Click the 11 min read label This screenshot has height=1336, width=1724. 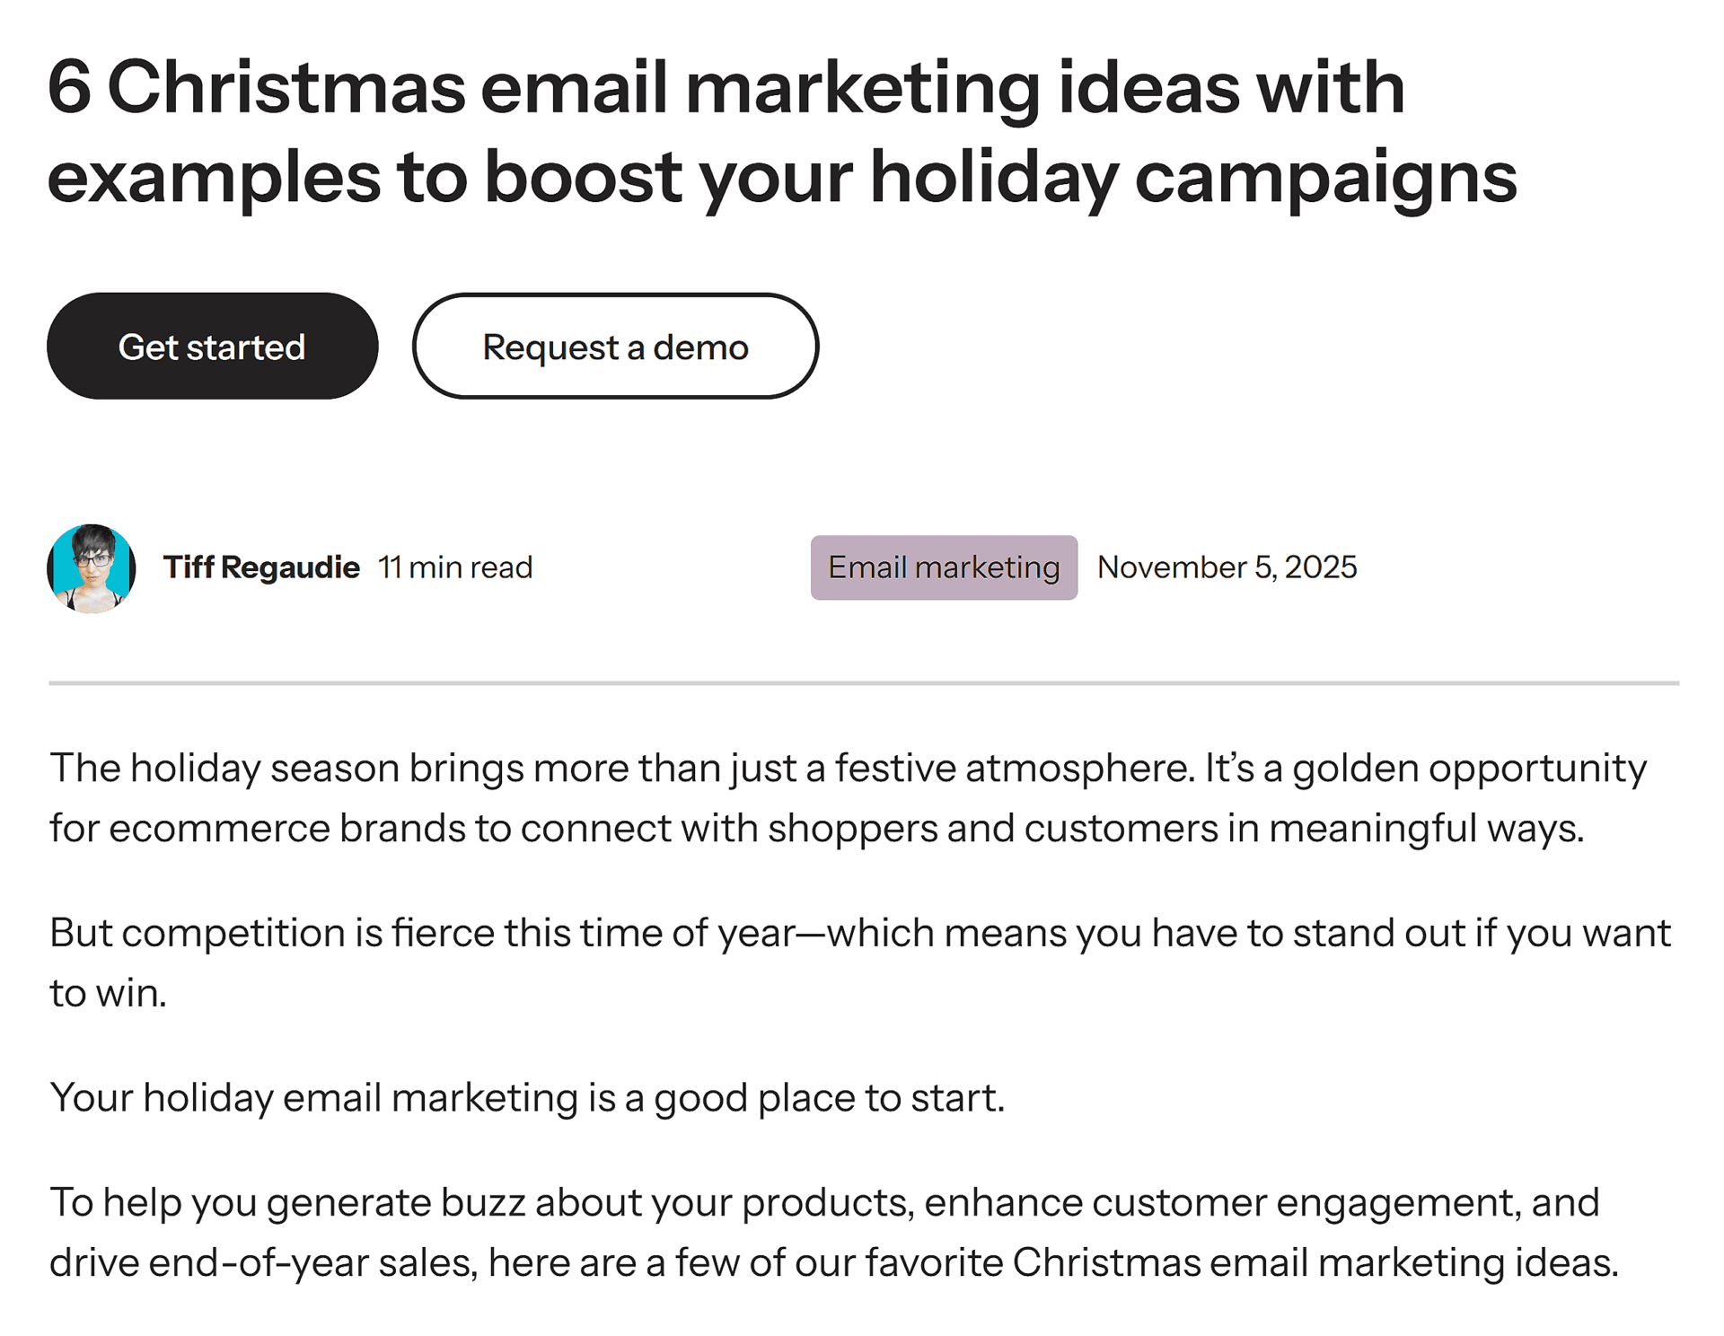(x=455, y=567)
